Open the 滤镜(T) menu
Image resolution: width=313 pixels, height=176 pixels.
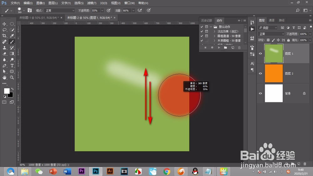(x=92, y=3)
